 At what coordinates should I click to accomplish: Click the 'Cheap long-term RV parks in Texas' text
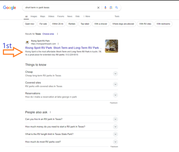tap(43, 76)
